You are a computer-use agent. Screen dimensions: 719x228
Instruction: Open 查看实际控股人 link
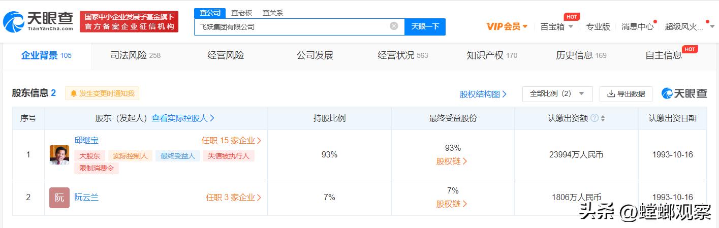tap(183, 118)
